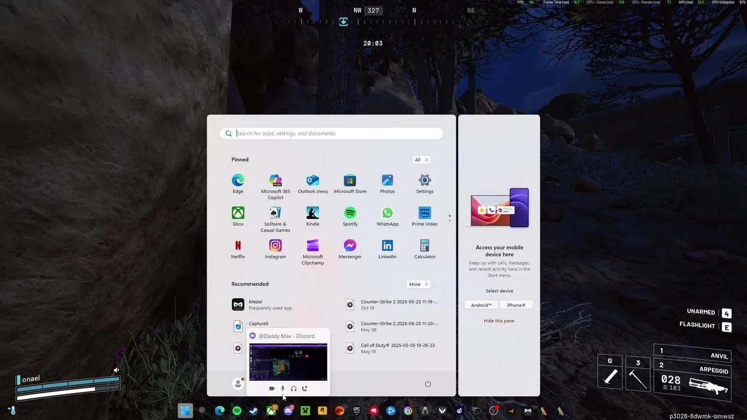Open Edge from the pinned apps

coord(238,184)
